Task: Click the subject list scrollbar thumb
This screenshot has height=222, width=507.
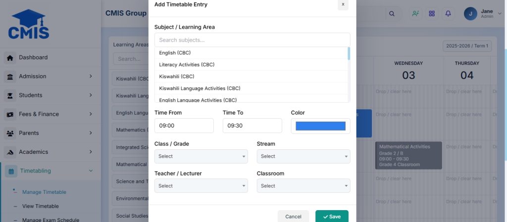Action: point(349,53)
